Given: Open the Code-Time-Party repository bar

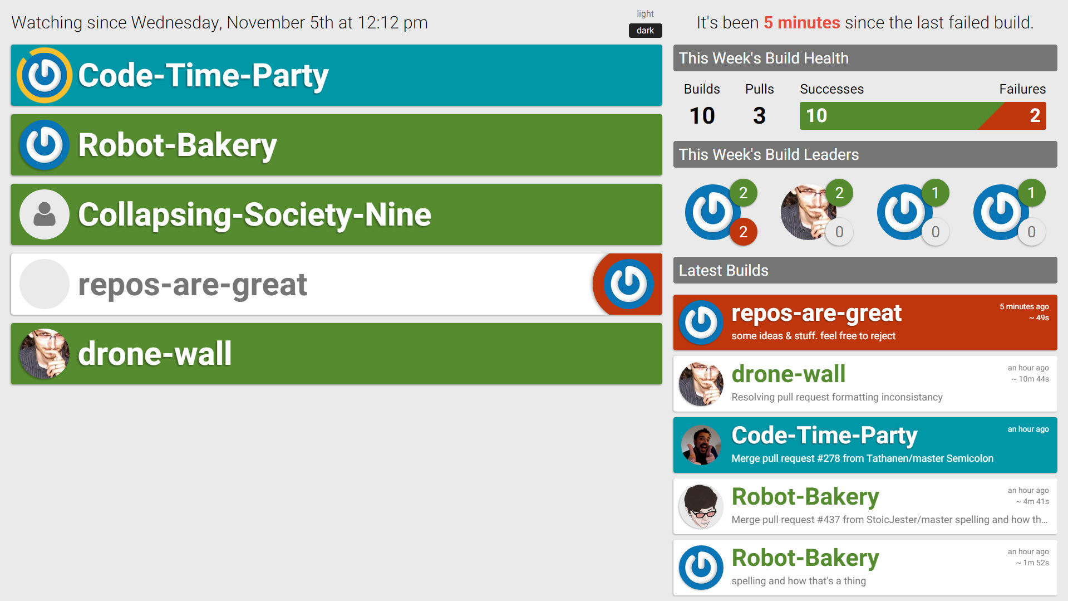Looking at the screenshot, I should click(x=337, y=75).
